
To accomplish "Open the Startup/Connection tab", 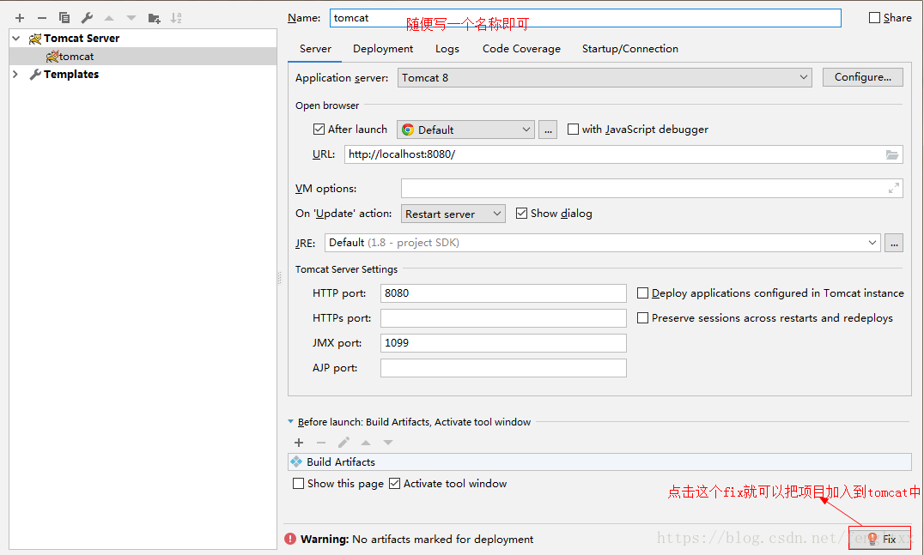I will click(630, 49).
